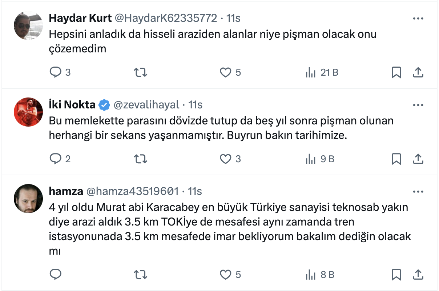Open the @zevalihayal handle link
439x291 pixels.
[x=146, y=105]
